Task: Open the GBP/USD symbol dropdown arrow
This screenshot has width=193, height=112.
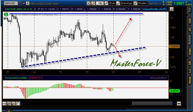Action: (x=20, y=3)
